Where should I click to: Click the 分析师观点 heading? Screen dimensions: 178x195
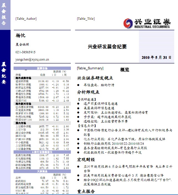[88, 92]
